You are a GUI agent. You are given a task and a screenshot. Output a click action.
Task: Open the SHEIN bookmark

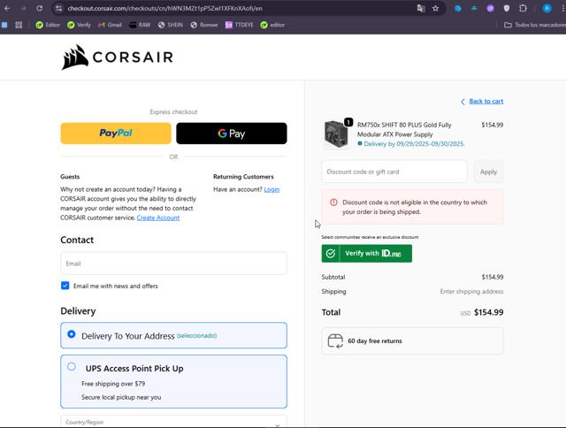point(171,25)
